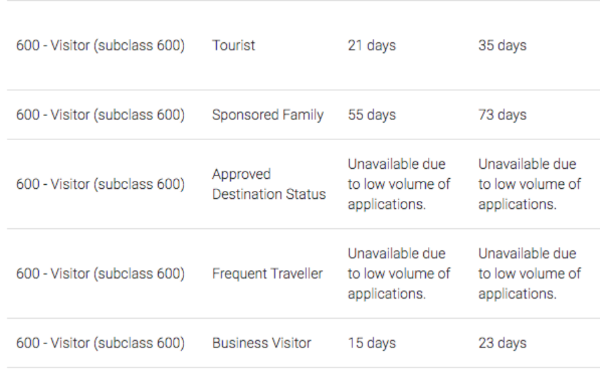
Task: Click visa type in Business Visitor row
Action: [x=100, y=343]
